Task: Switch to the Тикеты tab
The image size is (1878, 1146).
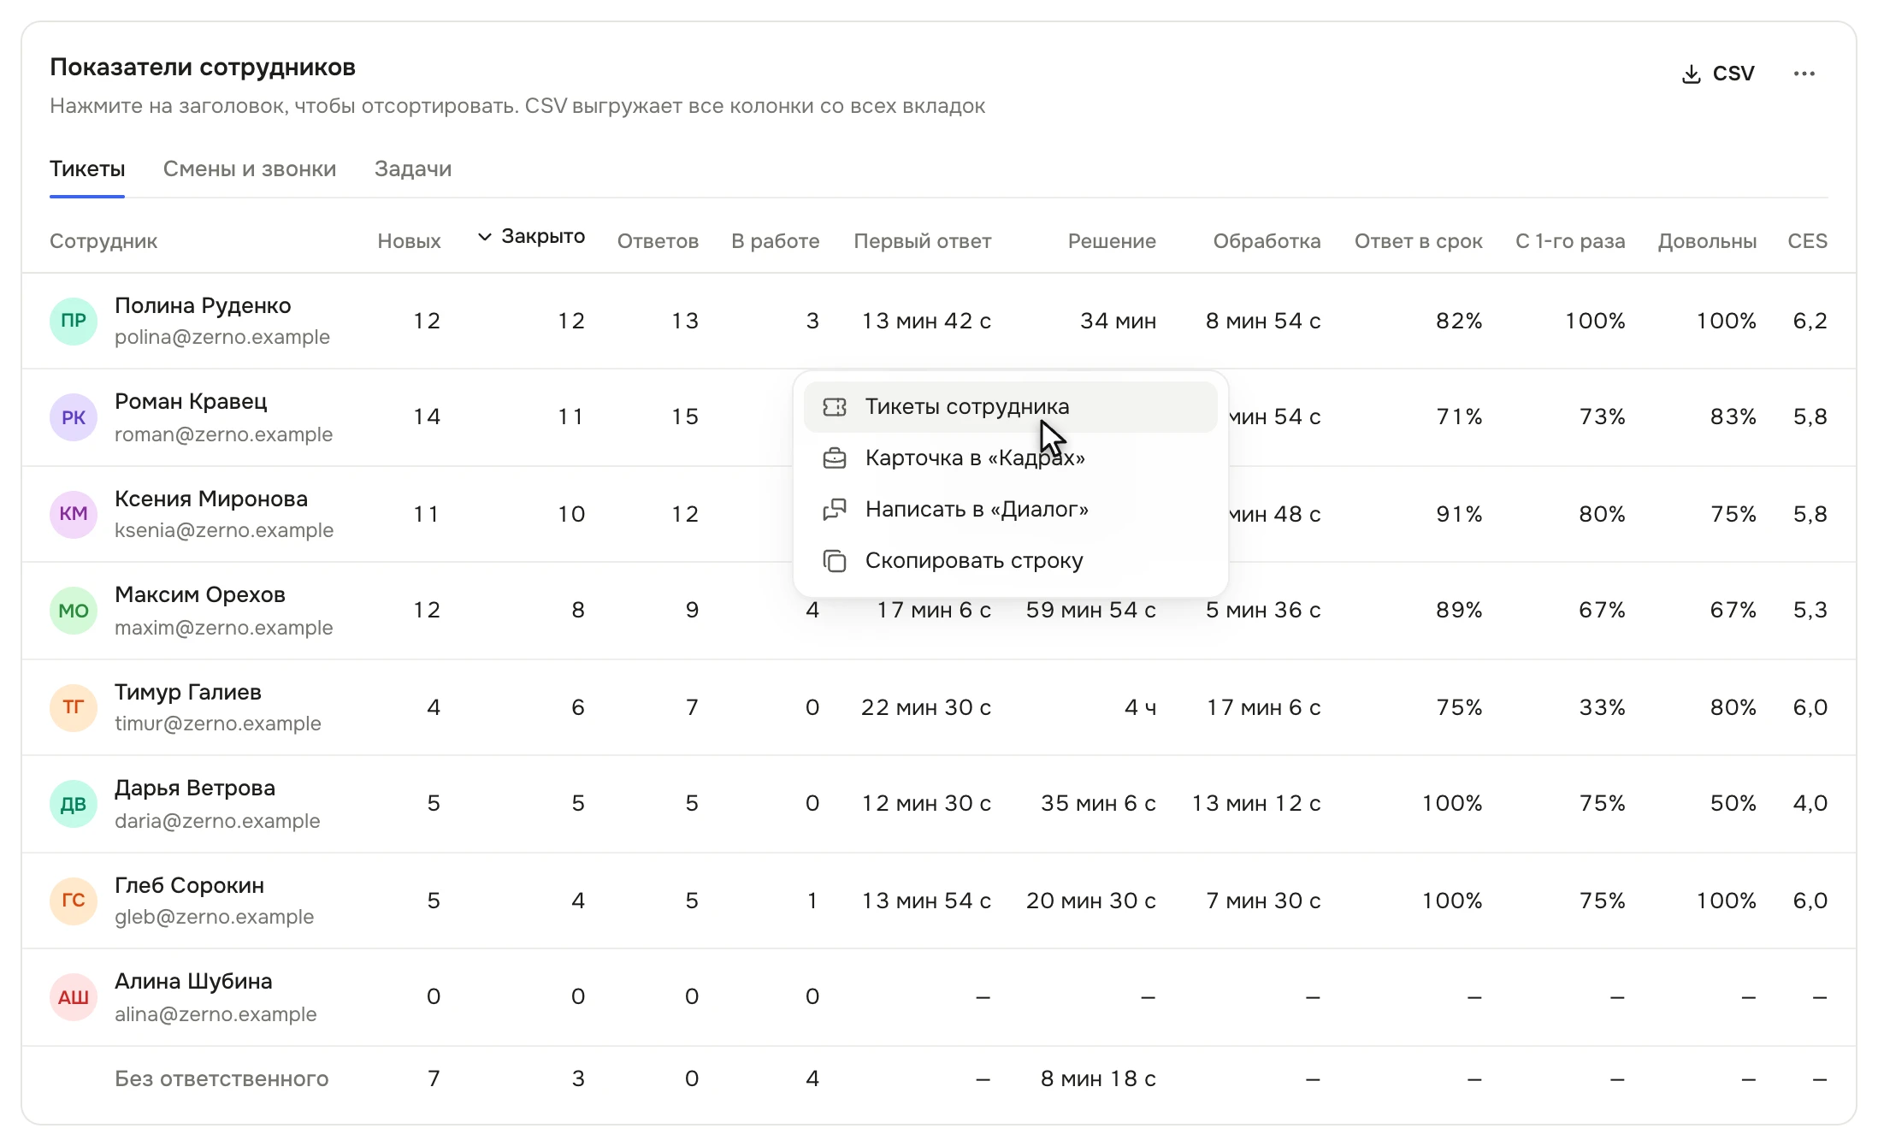Action: pos(87,168)
